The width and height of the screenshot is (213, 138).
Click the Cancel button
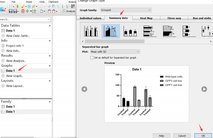click(x=182, y=135)
